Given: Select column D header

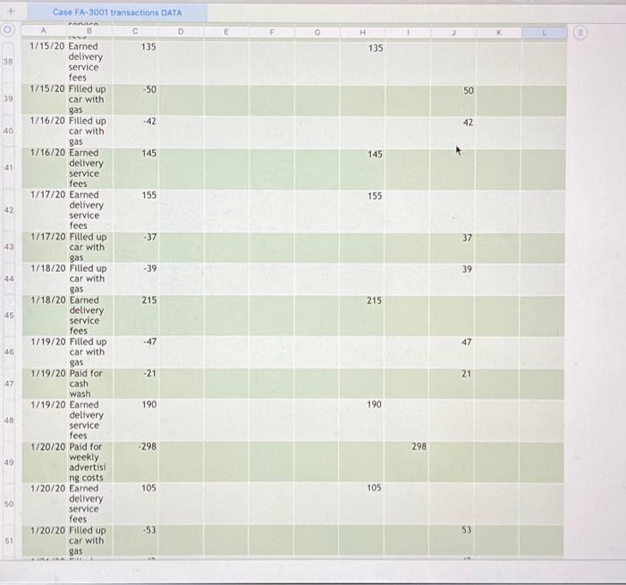Looking at the screenshot, I should click(181, 31).
